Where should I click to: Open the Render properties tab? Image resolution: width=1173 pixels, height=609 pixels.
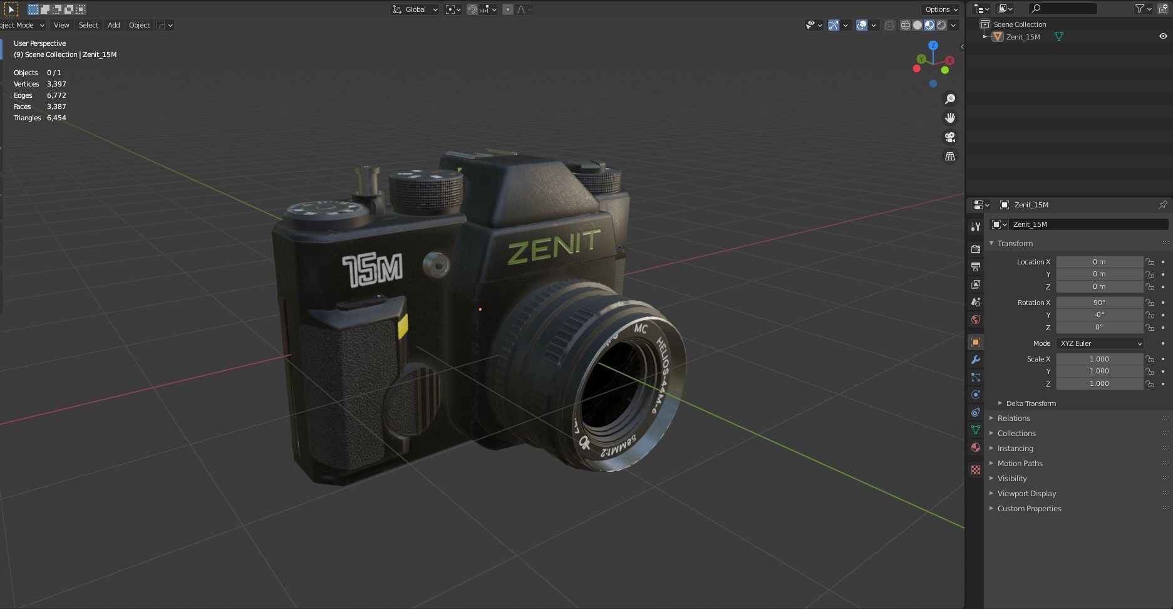(975, 249)
